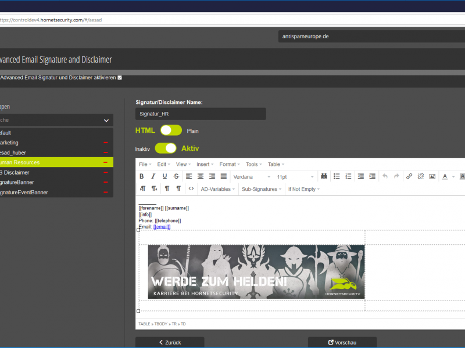Screen dimensions: 465x348
Task: Open the AD-Variables dropdown
Action: tap(217, 189)
